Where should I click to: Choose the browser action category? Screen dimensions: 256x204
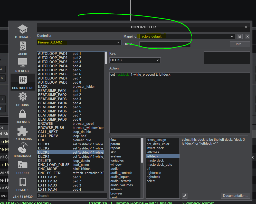coord(125,193)
